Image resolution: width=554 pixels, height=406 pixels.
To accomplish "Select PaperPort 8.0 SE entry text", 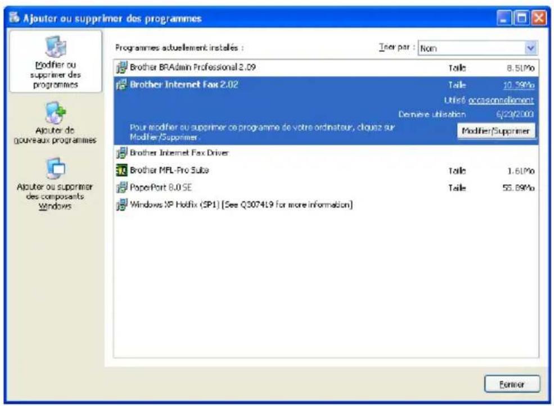I will click(x=161, y=188).
